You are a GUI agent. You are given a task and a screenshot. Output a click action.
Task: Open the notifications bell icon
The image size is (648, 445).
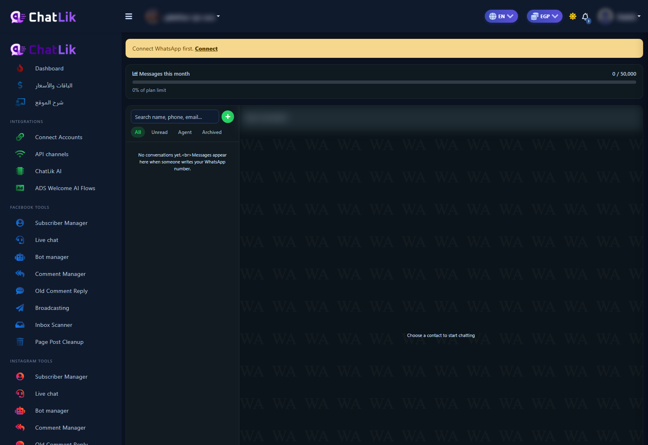pyautogui.click(x=585, y=17)
